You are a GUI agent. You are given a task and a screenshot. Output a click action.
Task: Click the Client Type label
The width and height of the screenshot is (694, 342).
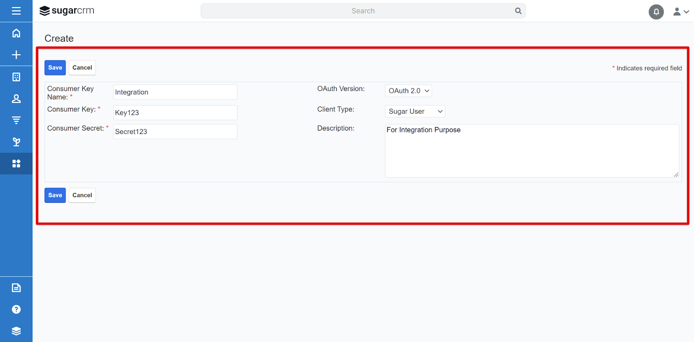click(336, 109)
